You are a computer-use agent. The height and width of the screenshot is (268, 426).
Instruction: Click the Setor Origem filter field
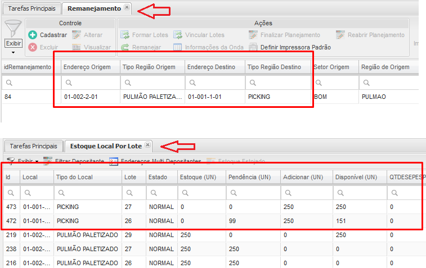coord(335,83)
